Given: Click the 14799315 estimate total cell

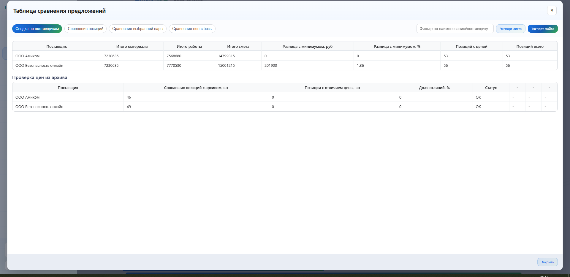Looking at the screenshot, I should point(238,56).
